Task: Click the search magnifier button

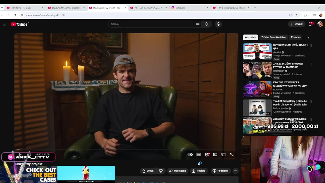Action: tap(207, 24)
